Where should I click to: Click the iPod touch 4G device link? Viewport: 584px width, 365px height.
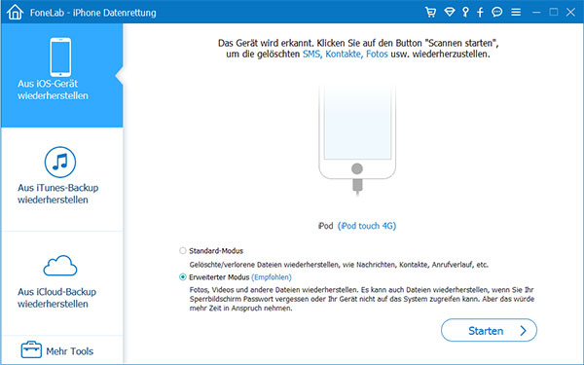click(x=367, y=226)
